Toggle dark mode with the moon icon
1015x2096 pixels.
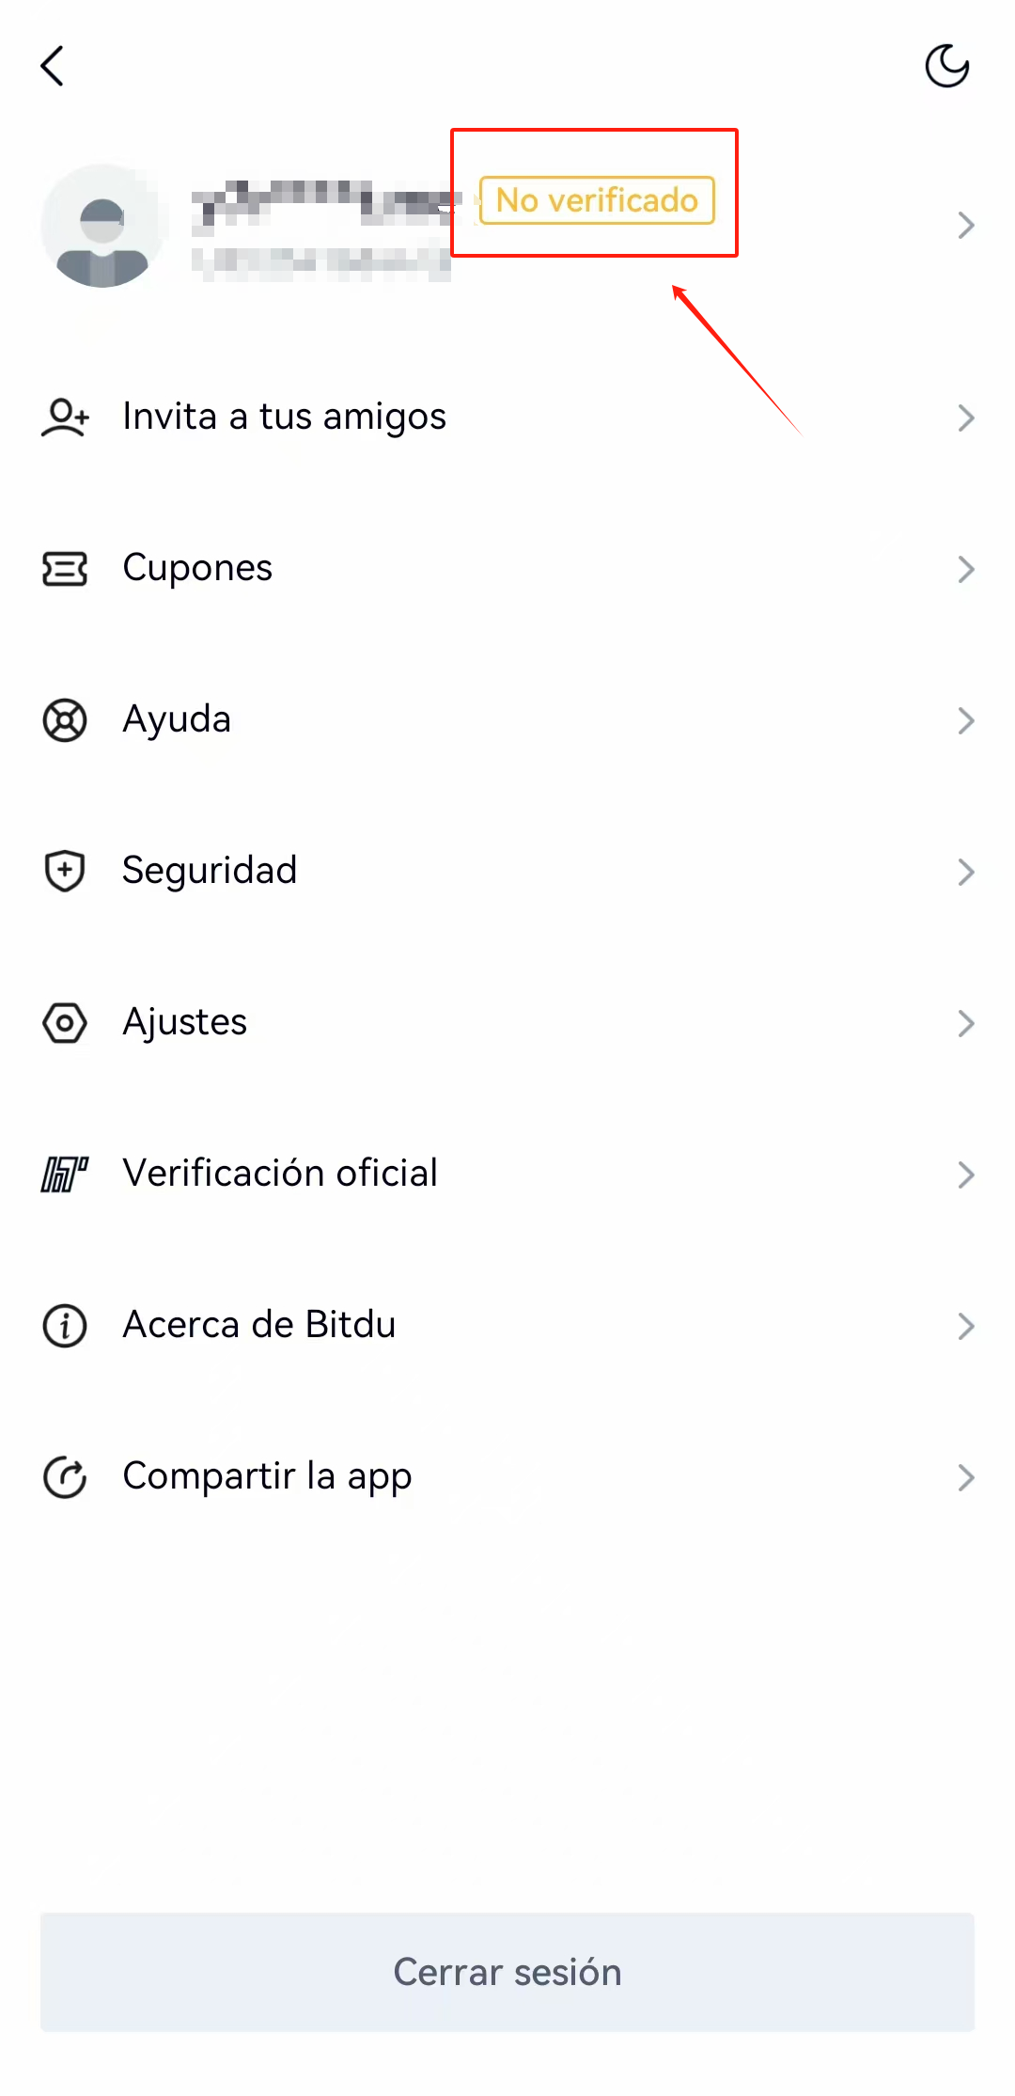(x=946, y=66)
